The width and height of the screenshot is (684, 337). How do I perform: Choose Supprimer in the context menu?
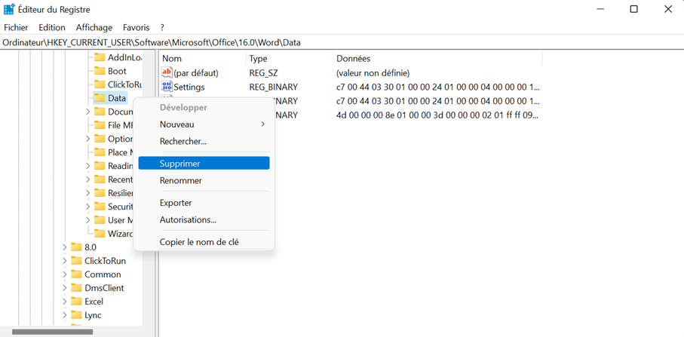pos(204,164)
